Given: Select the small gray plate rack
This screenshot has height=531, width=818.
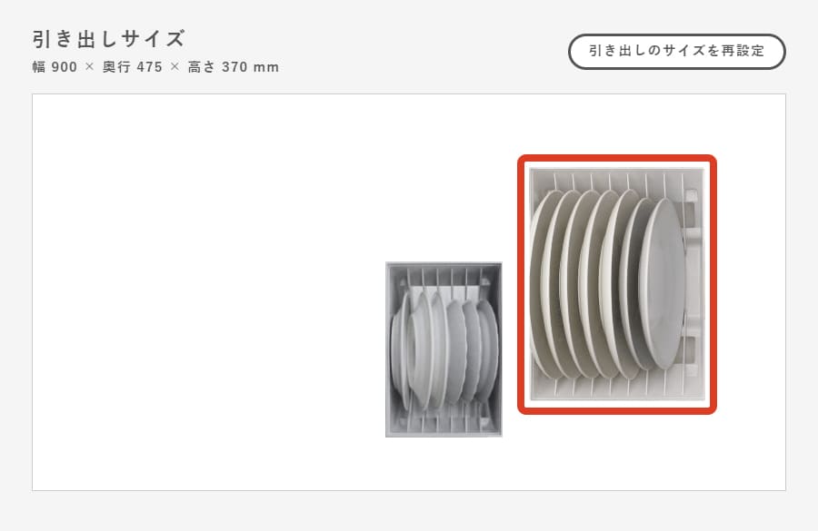Looking at the screenshot, I should (x=444, y=349).
